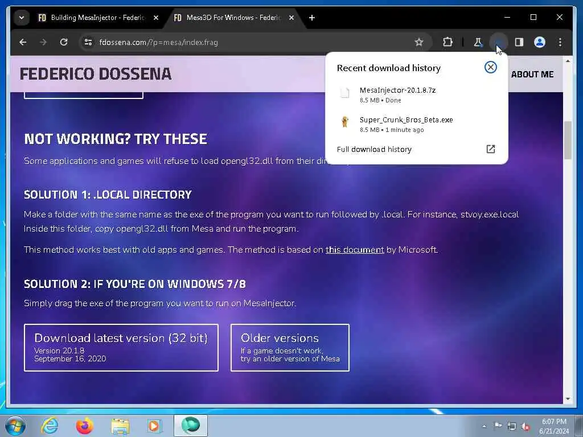The width and height of the screenshot is (583, 437).
Task: Click the active browser taskbar button
Action: coord(190,426)
